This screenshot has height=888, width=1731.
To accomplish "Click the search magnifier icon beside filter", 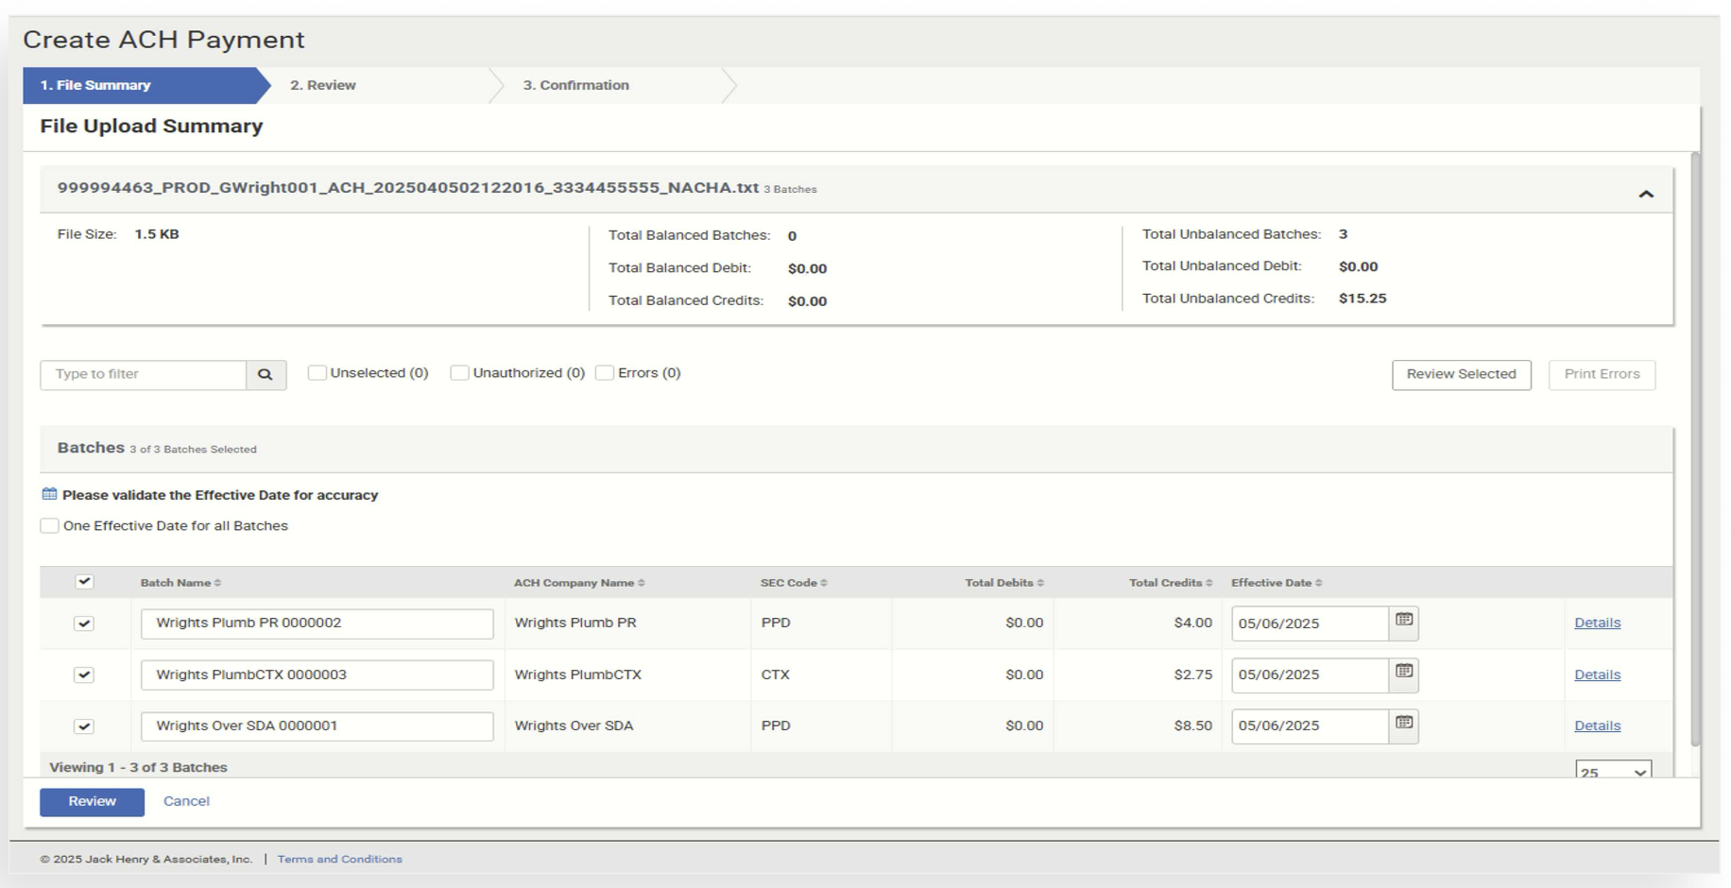I will tap(266, 375).
